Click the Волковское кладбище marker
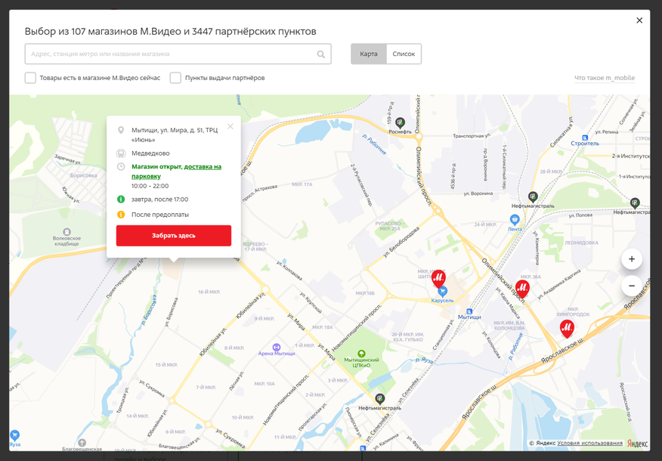 tap(67, 232)
